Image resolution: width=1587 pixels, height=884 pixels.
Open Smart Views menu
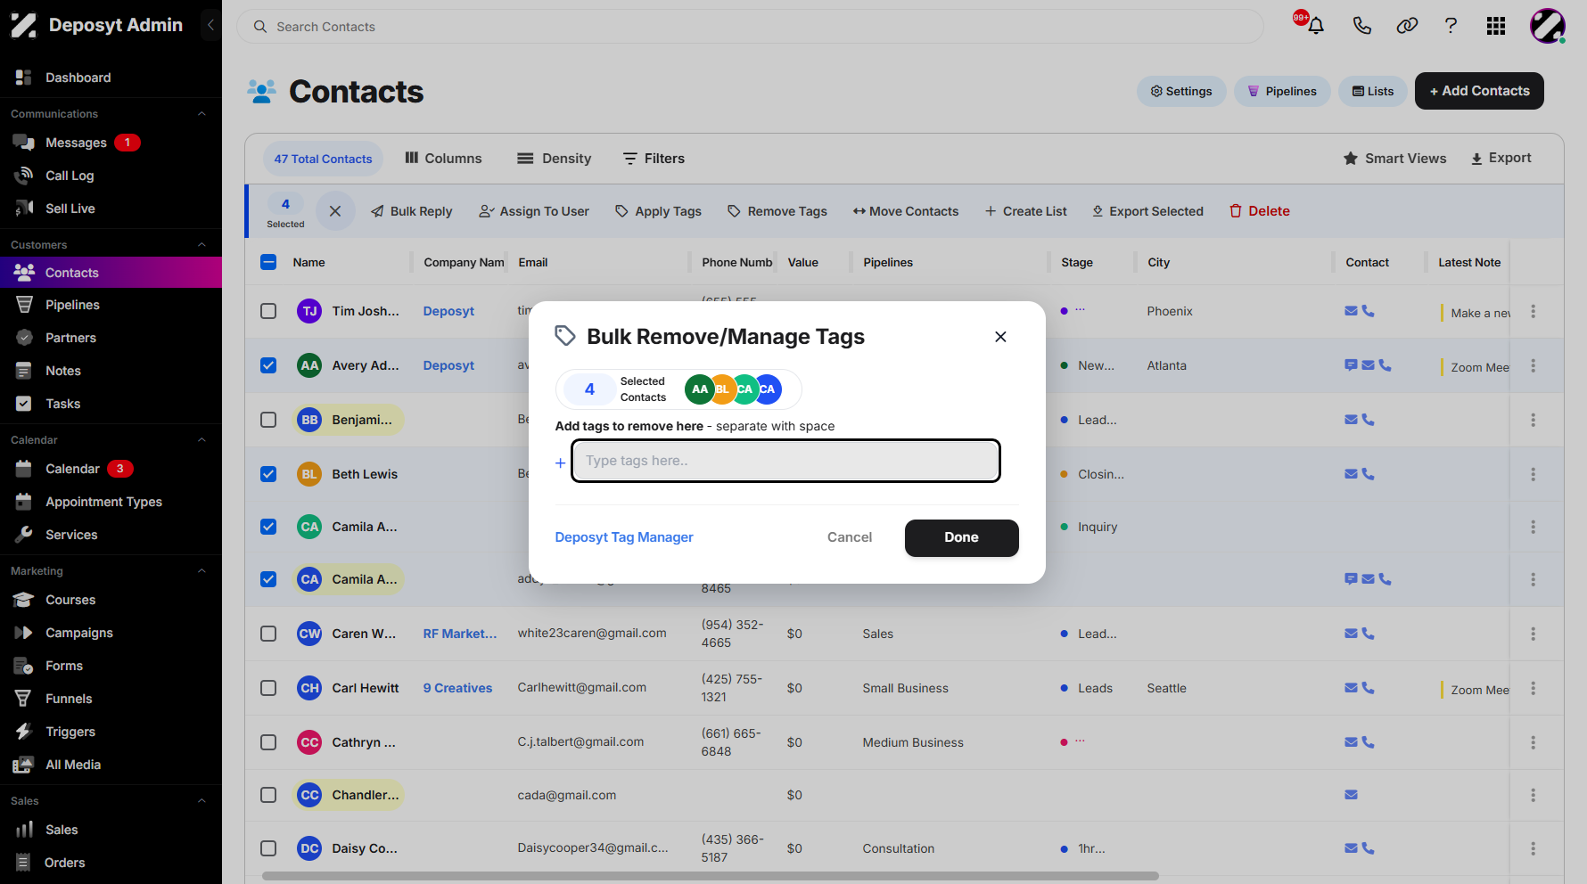point(1394,159)
